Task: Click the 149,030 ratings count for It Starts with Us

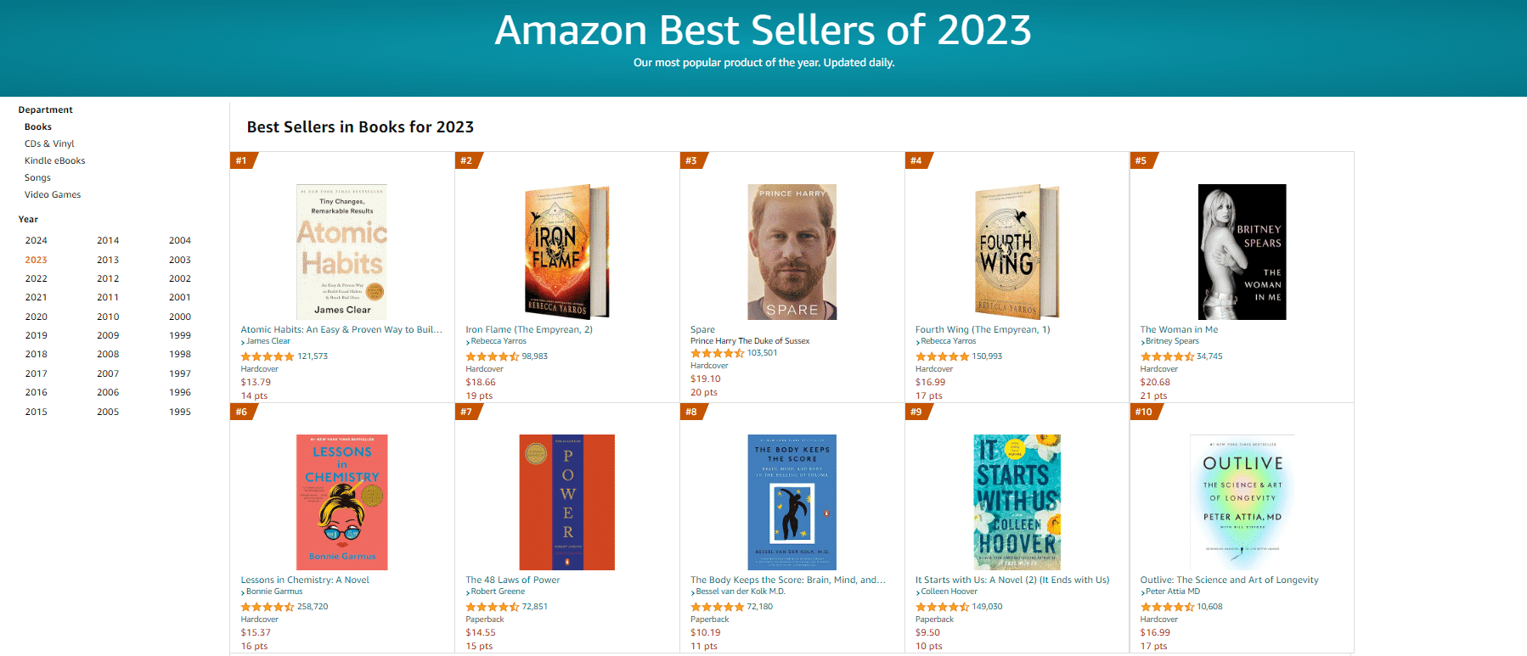Action: (987, 607)
